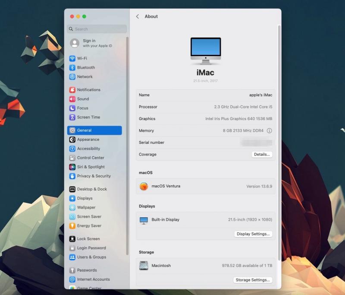Click the Displays sun icon

72,198
